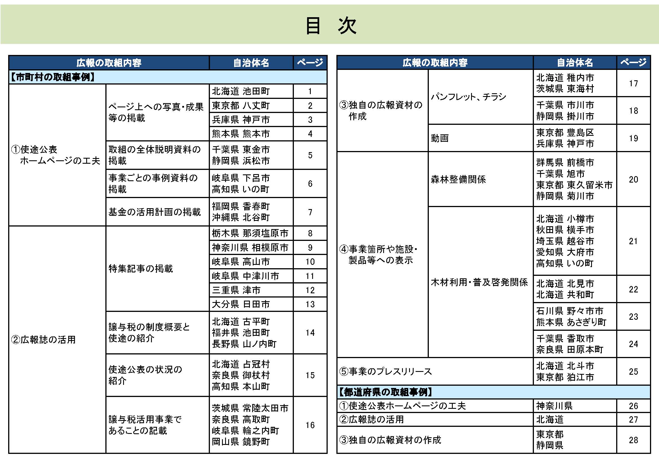The height and width of the screenshot is (466, 659).
Task: Click the 北海道 池田町 entry
Action: 241,91
